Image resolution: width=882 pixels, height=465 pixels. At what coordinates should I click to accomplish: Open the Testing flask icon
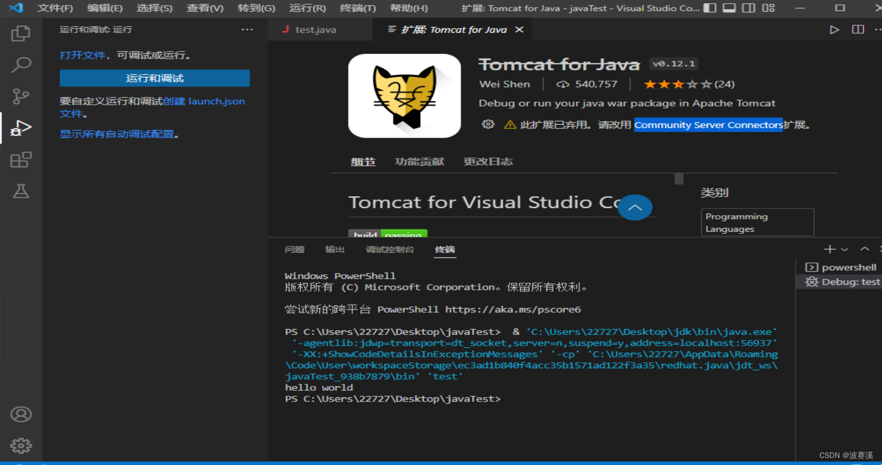click(x=20, y=191)
